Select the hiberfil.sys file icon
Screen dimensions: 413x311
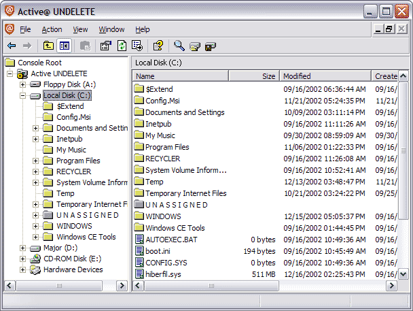139,274
